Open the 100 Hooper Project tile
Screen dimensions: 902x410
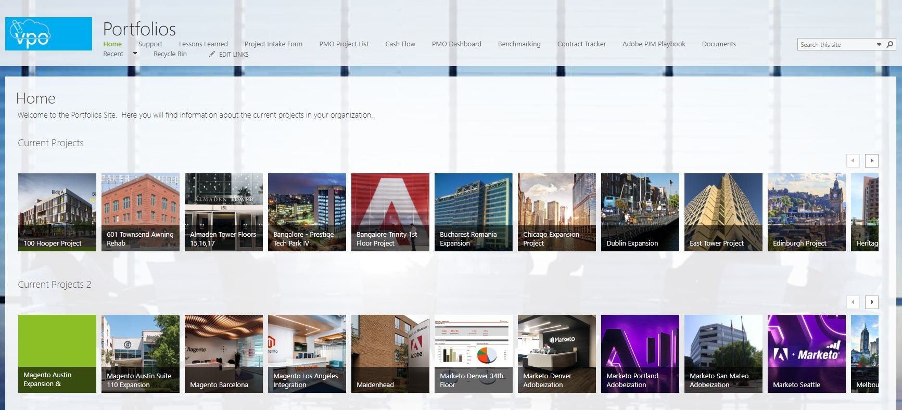point(57,212)
